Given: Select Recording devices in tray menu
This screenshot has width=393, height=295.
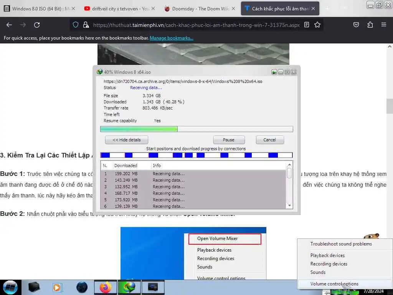Looking at the screenshot, I should click(329, 264).
